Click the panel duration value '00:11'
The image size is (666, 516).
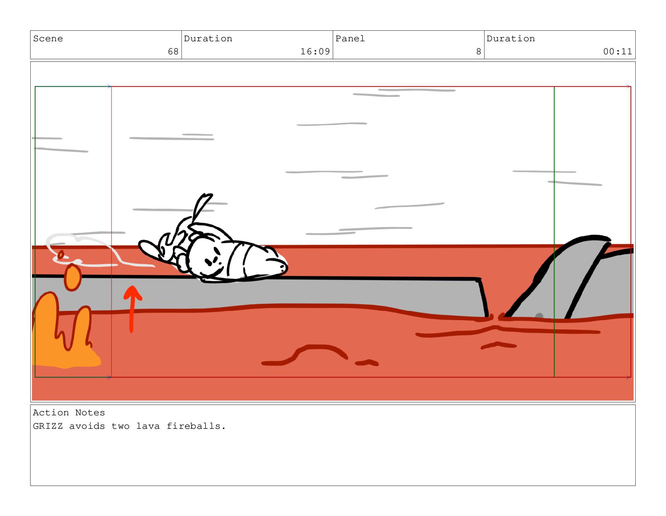(x=618, y=51)
